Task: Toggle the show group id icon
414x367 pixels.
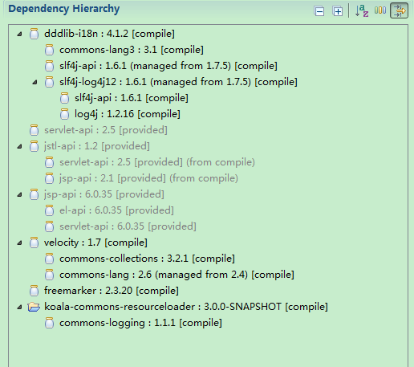Action: 380,10
